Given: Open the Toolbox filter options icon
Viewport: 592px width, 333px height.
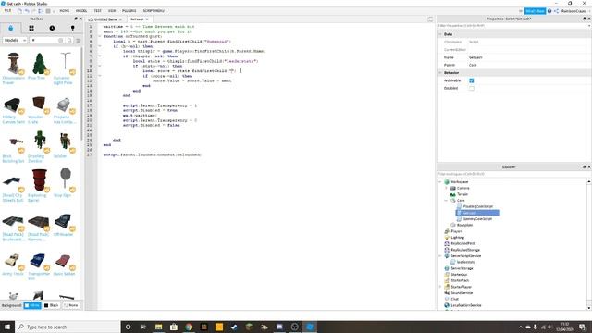Looking at the screenshot, I should (78, 40).
